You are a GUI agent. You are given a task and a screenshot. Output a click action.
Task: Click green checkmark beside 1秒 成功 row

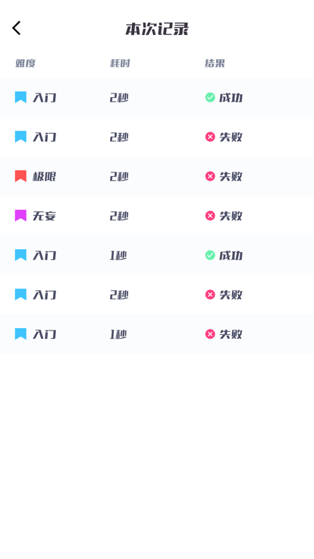coord(210,255)
